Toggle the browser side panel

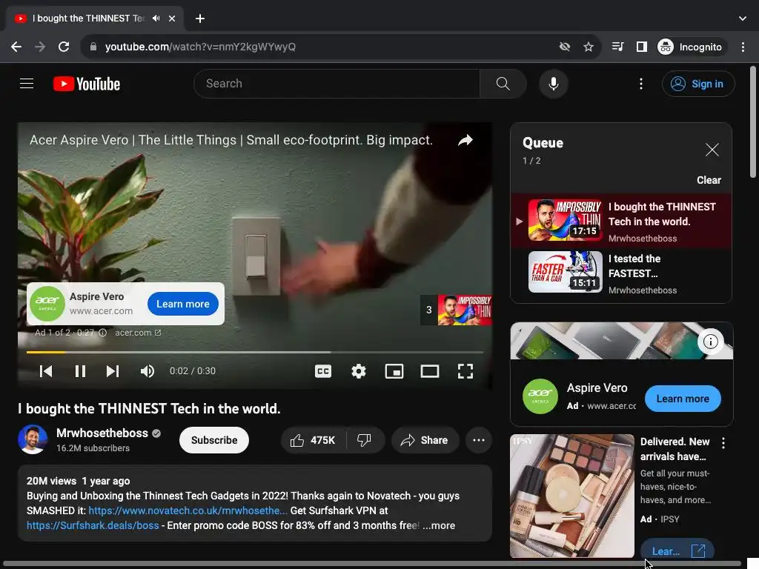[x=642, y=47]
